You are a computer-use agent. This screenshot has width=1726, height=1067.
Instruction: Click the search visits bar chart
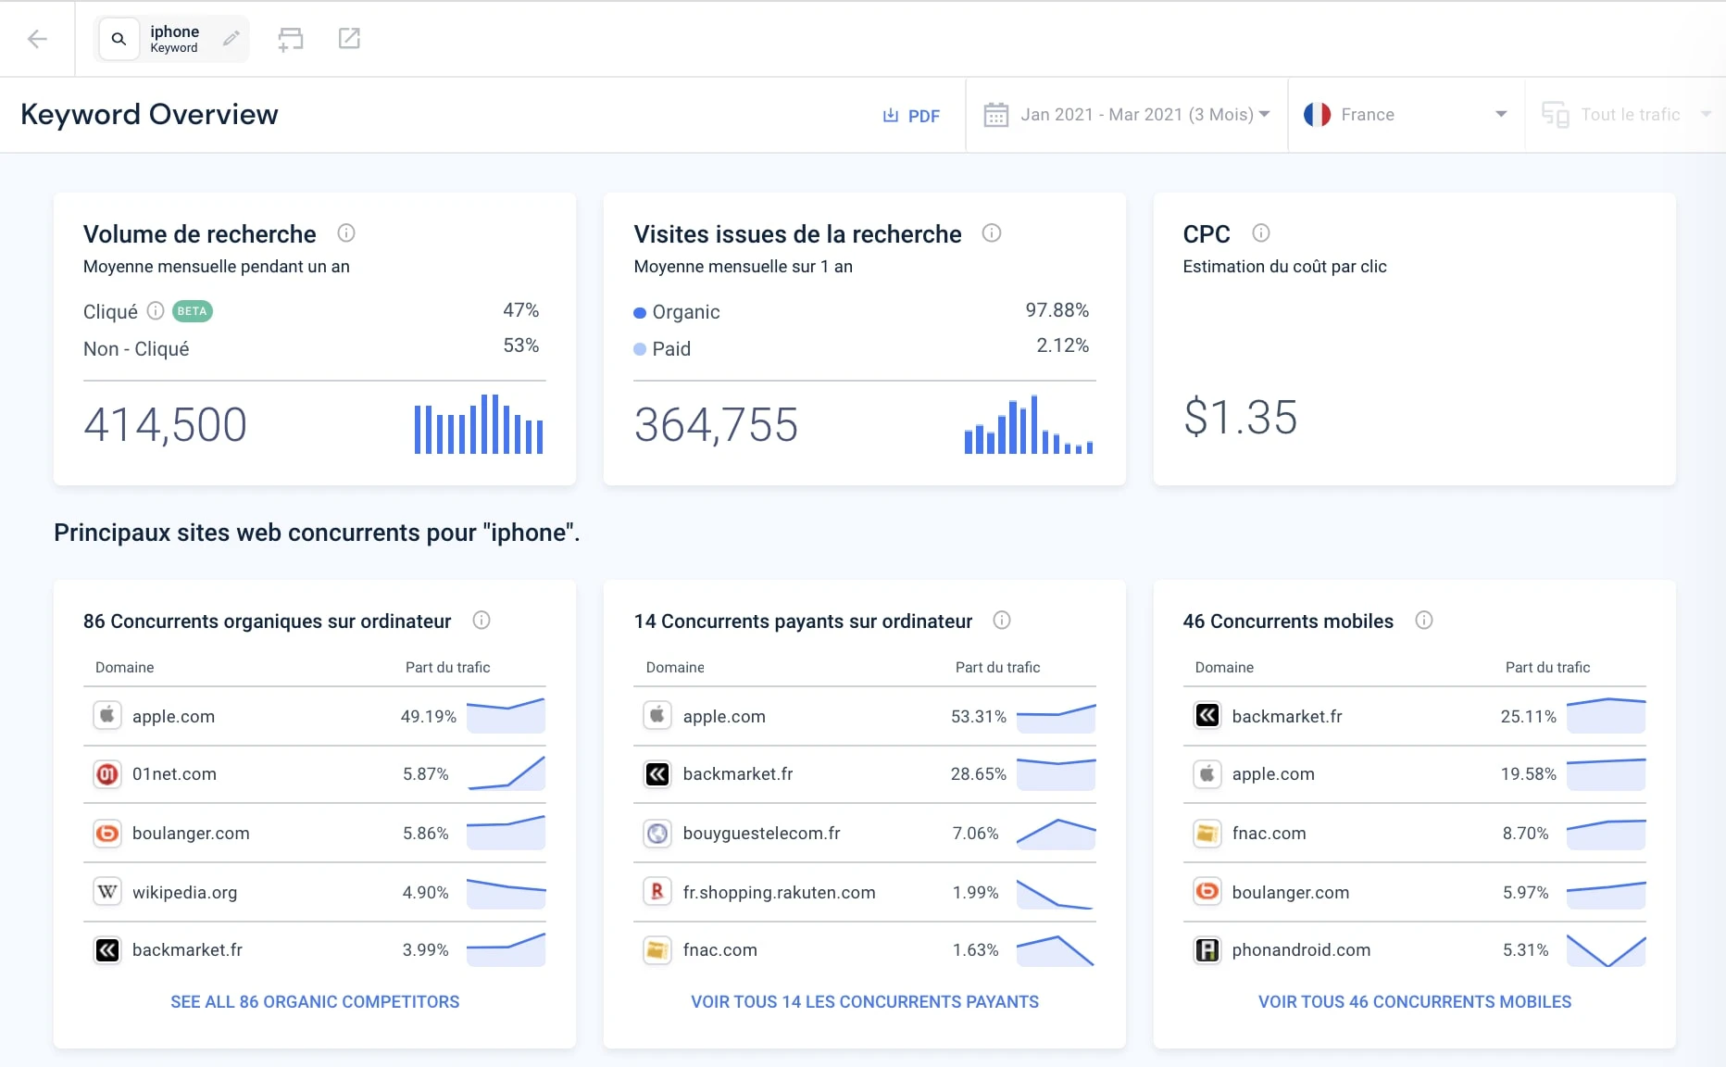pyautogui.click(x=1029, y=424)
